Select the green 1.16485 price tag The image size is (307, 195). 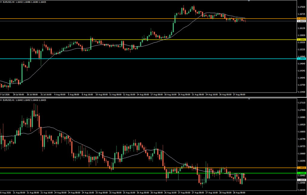(301, 173)
